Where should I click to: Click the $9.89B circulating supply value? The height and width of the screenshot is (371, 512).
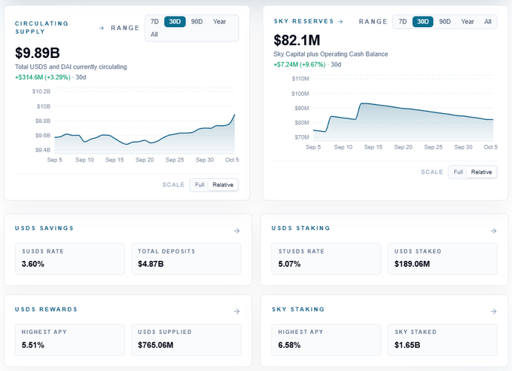point(37,53)
